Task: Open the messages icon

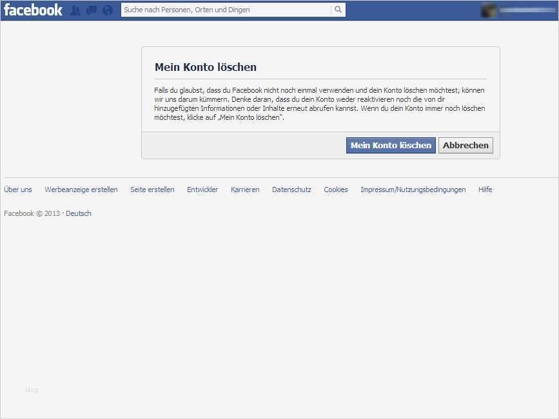Action: [x=92, y=10]
